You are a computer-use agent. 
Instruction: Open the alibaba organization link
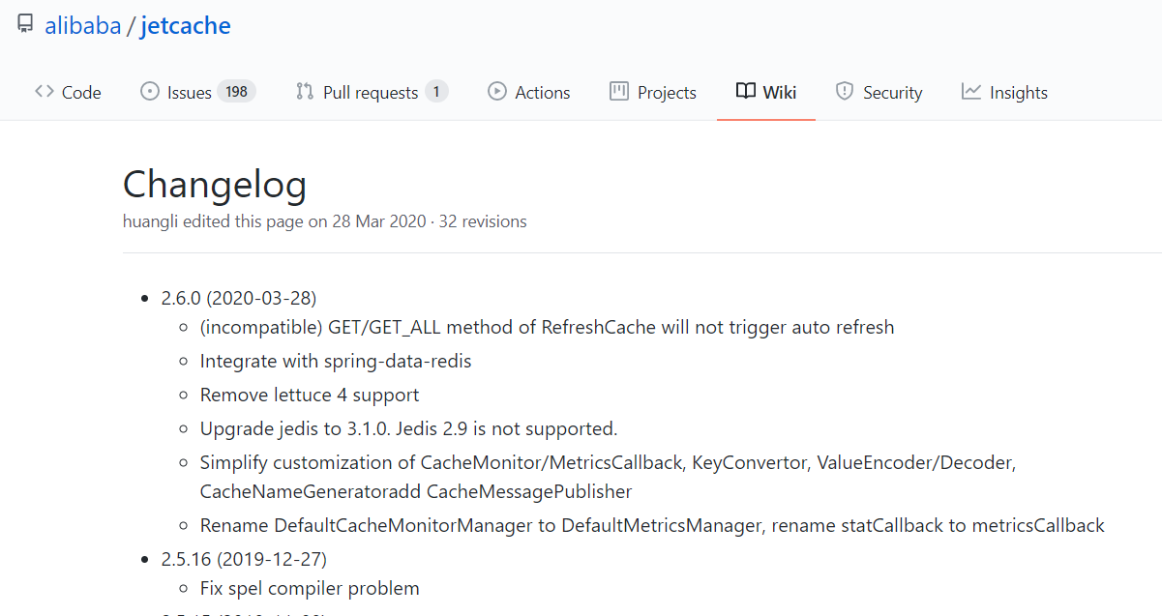click(x=82, y=26)
